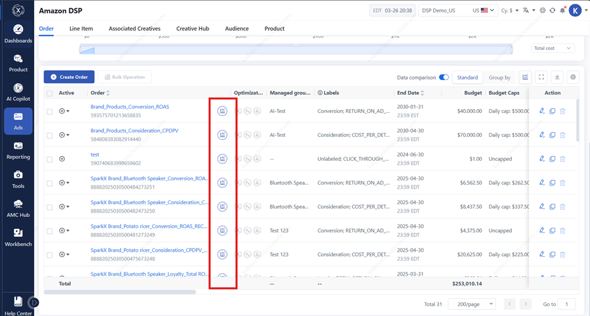Tick checkbox for the test order row
This screenshot has height=316, width=590.
pos(50,159)
